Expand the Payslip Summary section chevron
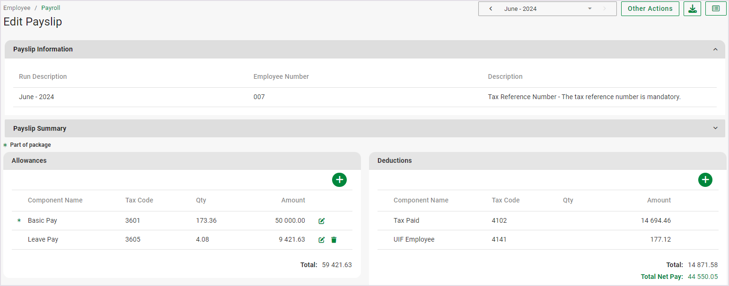The width and height of the screenshot is (729, 286). point(715,128)
